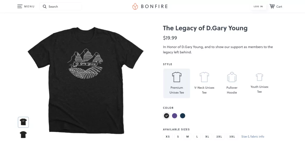Screen dimensions: 305x146
Task: Choose the V-Neck Unisex Tee icon
Action: [x=204, y=77]
